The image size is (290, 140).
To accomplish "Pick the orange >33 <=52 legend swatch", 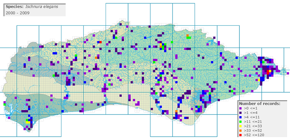I will coord(240,130).
